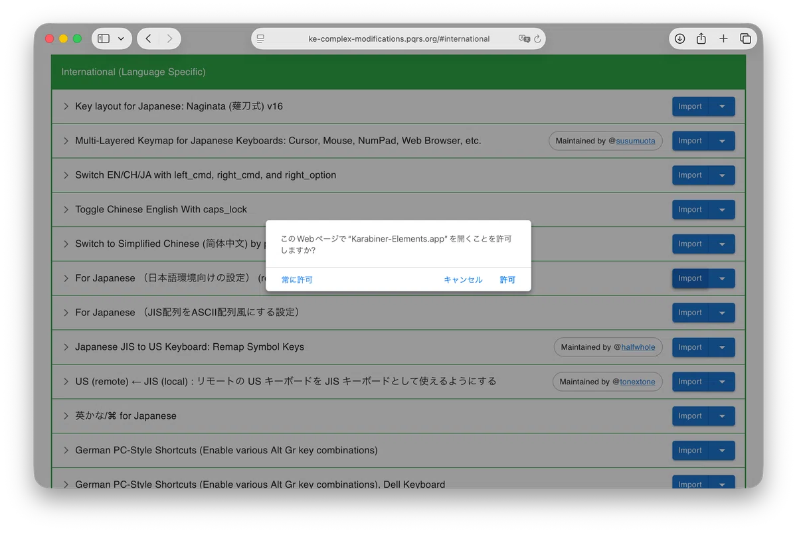Screen dimensions: 797x533
Task: Expand Japanese JIS to US Keyboard chevron
Action: tap(66, 347)
